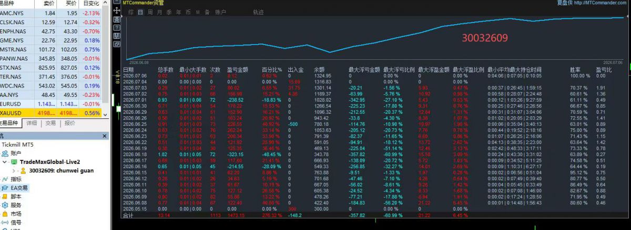Open the 币 tab in MTCommander

[188, 12]
